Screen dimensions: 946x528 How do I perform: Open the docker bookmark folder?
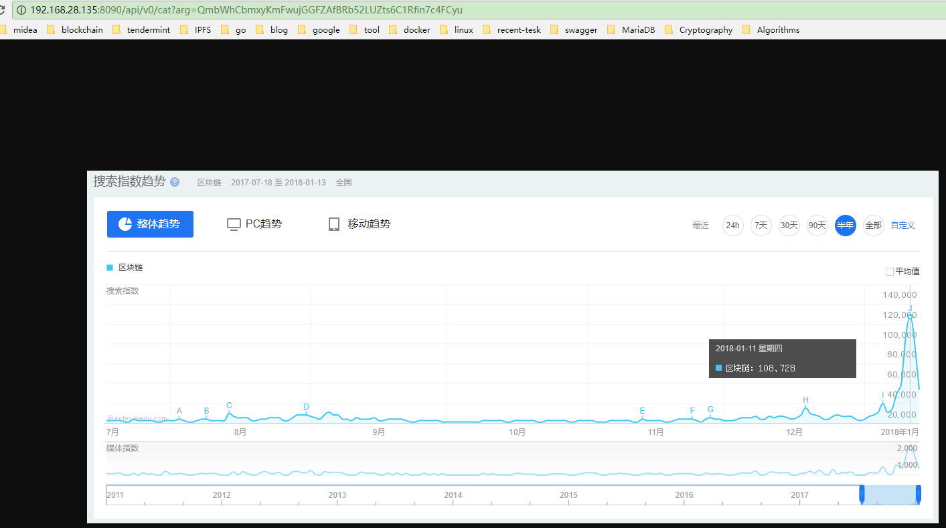[x=410, y=29]
